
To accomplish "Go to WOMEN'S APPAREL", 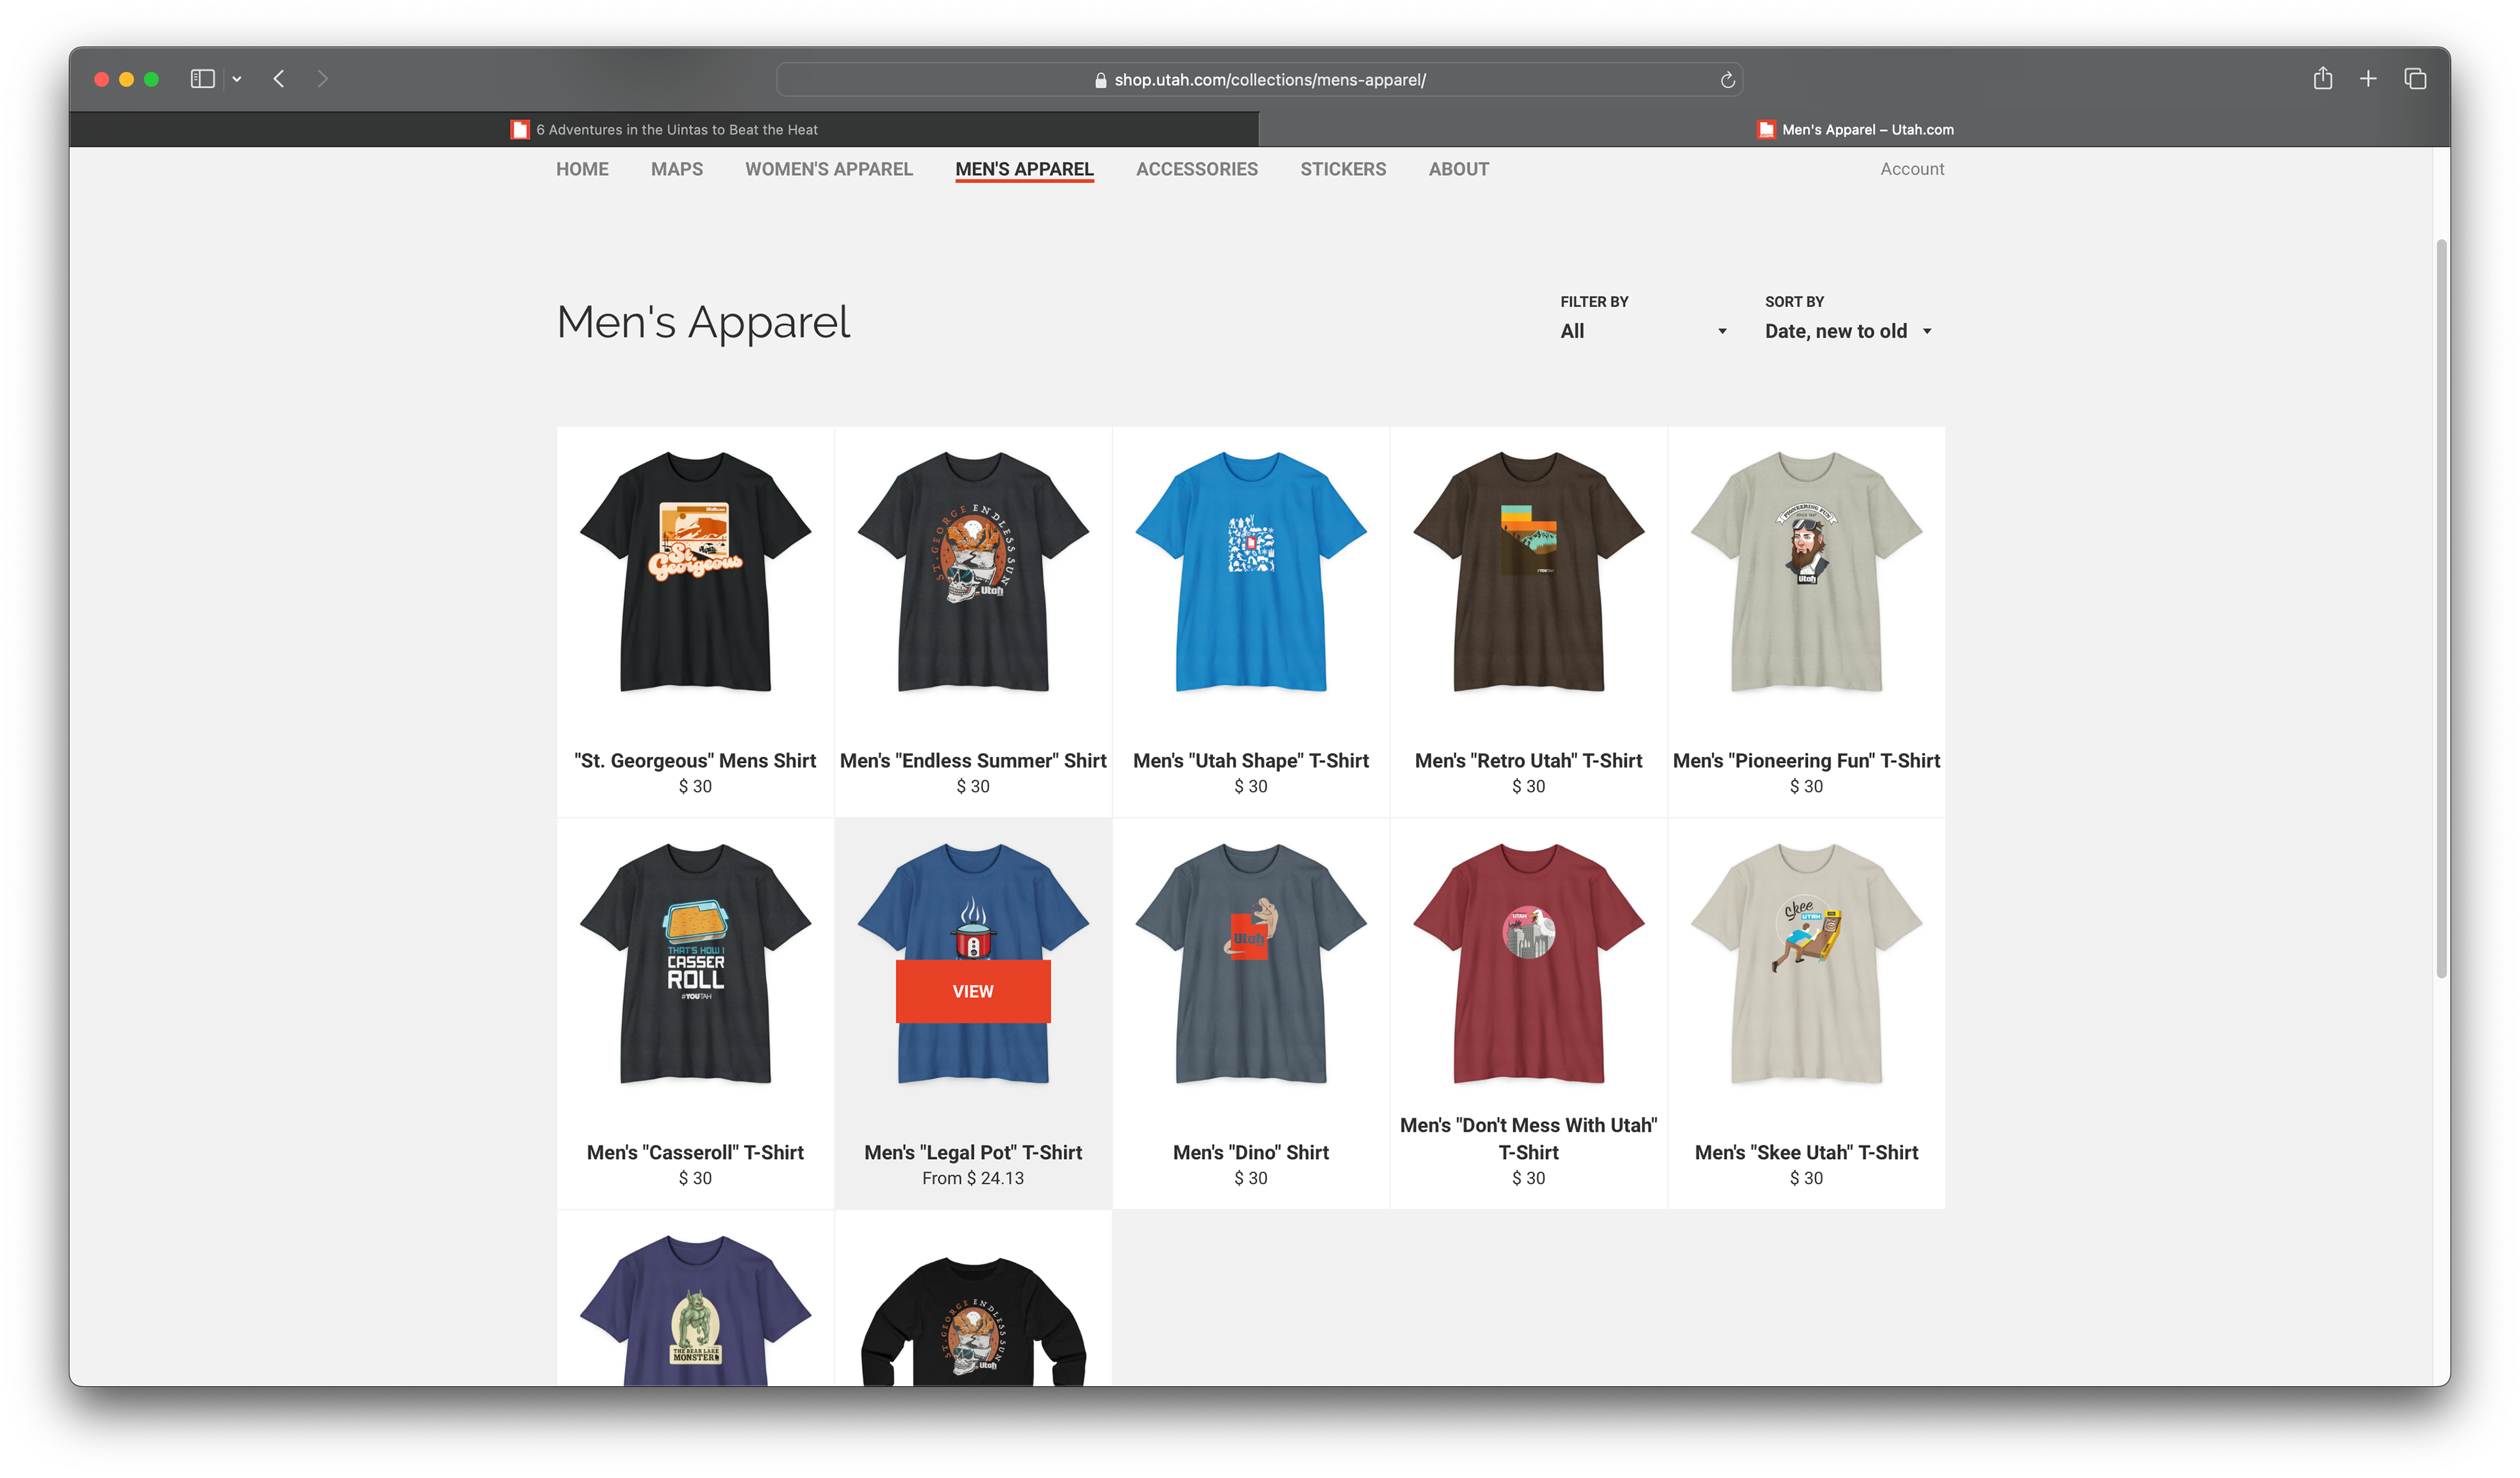I will click(829, 169).
